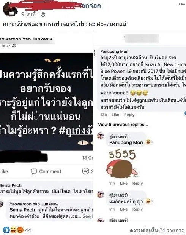Screen dimensions: 186x235
Task: Click the Haha reaction emoji icon
Action: point(13,230)
